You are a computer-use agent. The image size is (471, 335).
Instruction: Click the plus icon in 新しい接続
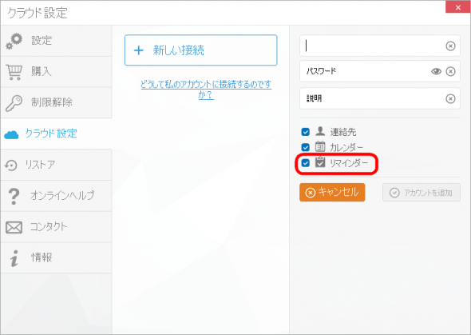tap(138, 50)
